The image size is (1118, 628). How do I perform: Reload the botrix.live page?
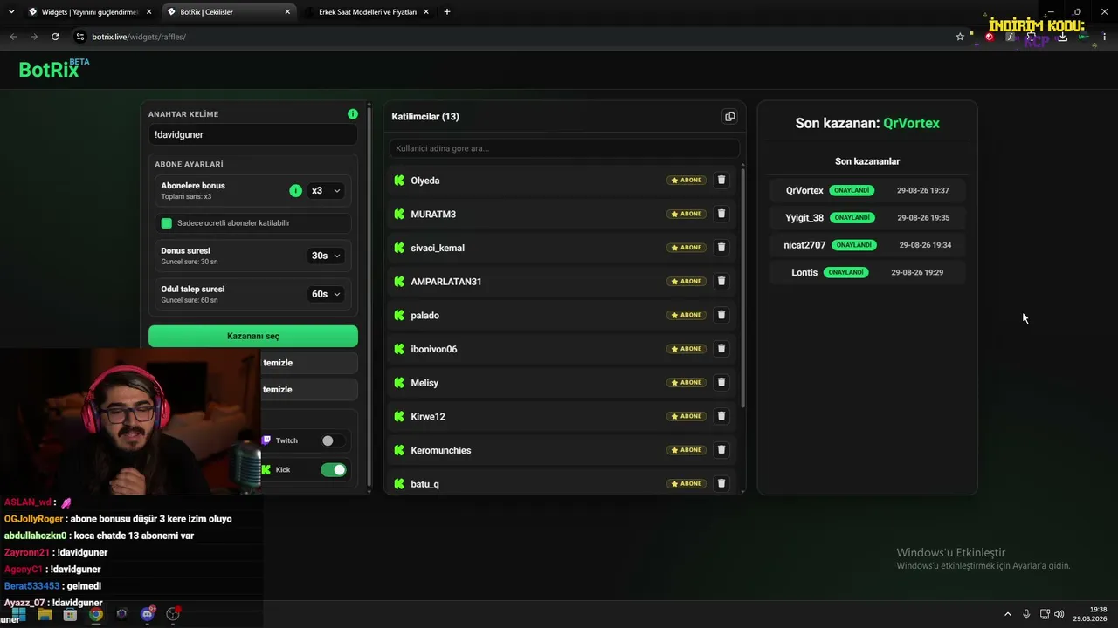point(55,37)
